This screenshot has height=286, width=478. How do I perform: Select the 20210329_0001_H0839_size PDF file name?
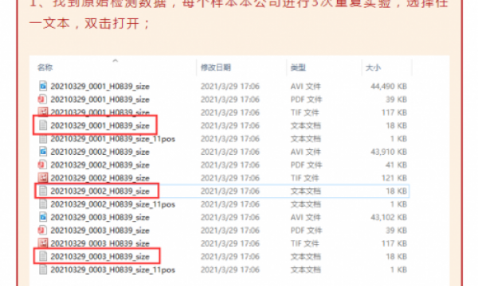(x=100, y=99)
